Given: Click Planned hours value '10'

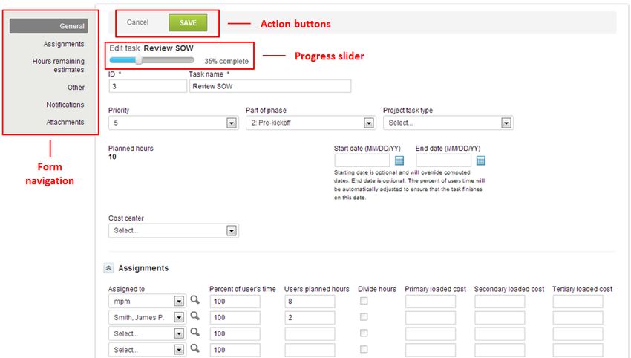Looking at the screenshot, I should click(x=112, y=157).
